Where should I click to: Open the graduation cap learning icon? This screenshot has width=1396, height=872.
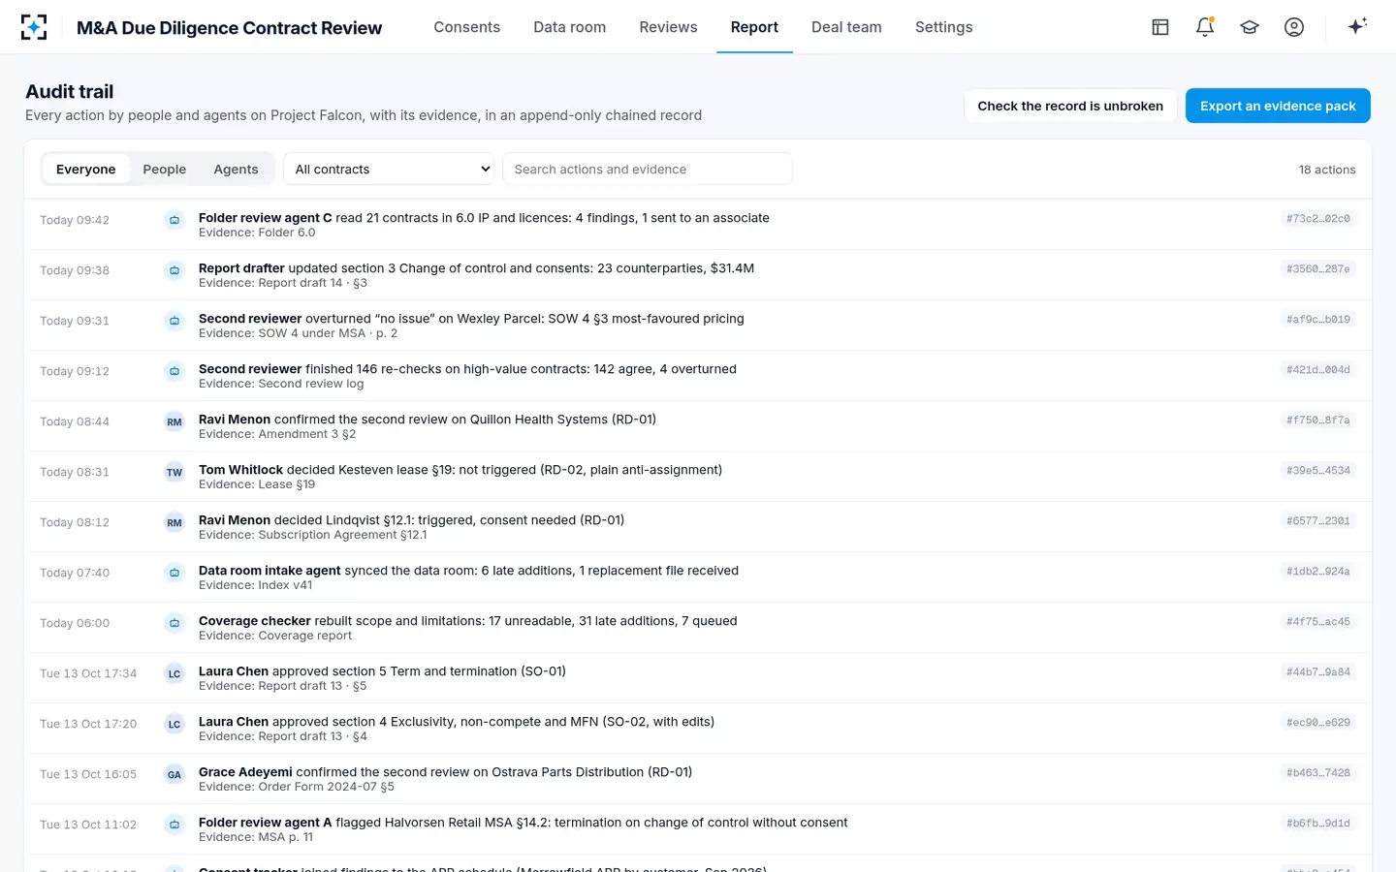coord(1250,27)
